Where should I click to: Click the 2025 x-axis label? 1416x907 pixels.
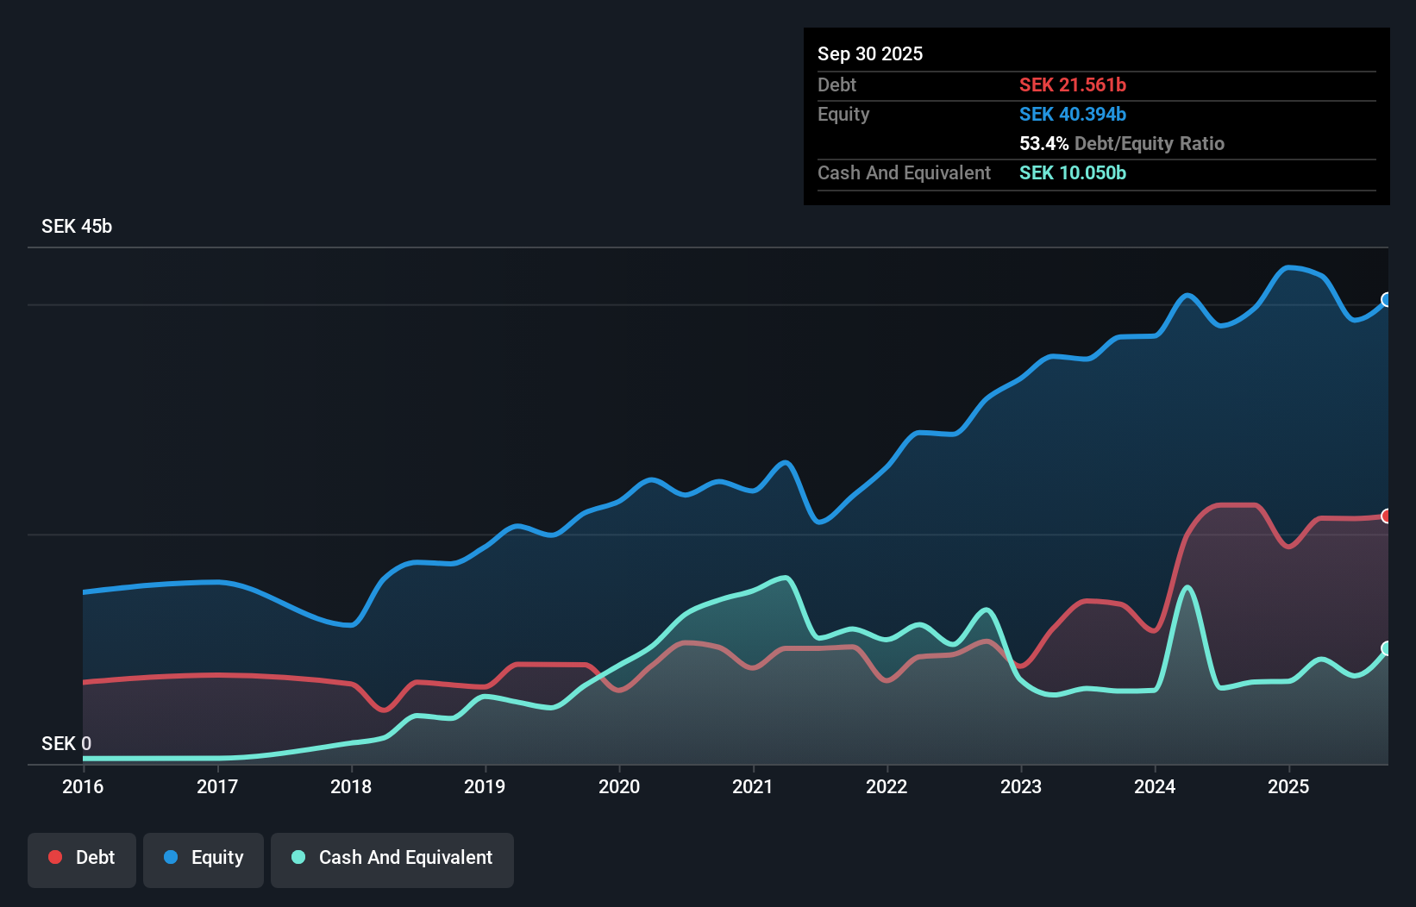pyautogui.click(x=1288, y=786)
